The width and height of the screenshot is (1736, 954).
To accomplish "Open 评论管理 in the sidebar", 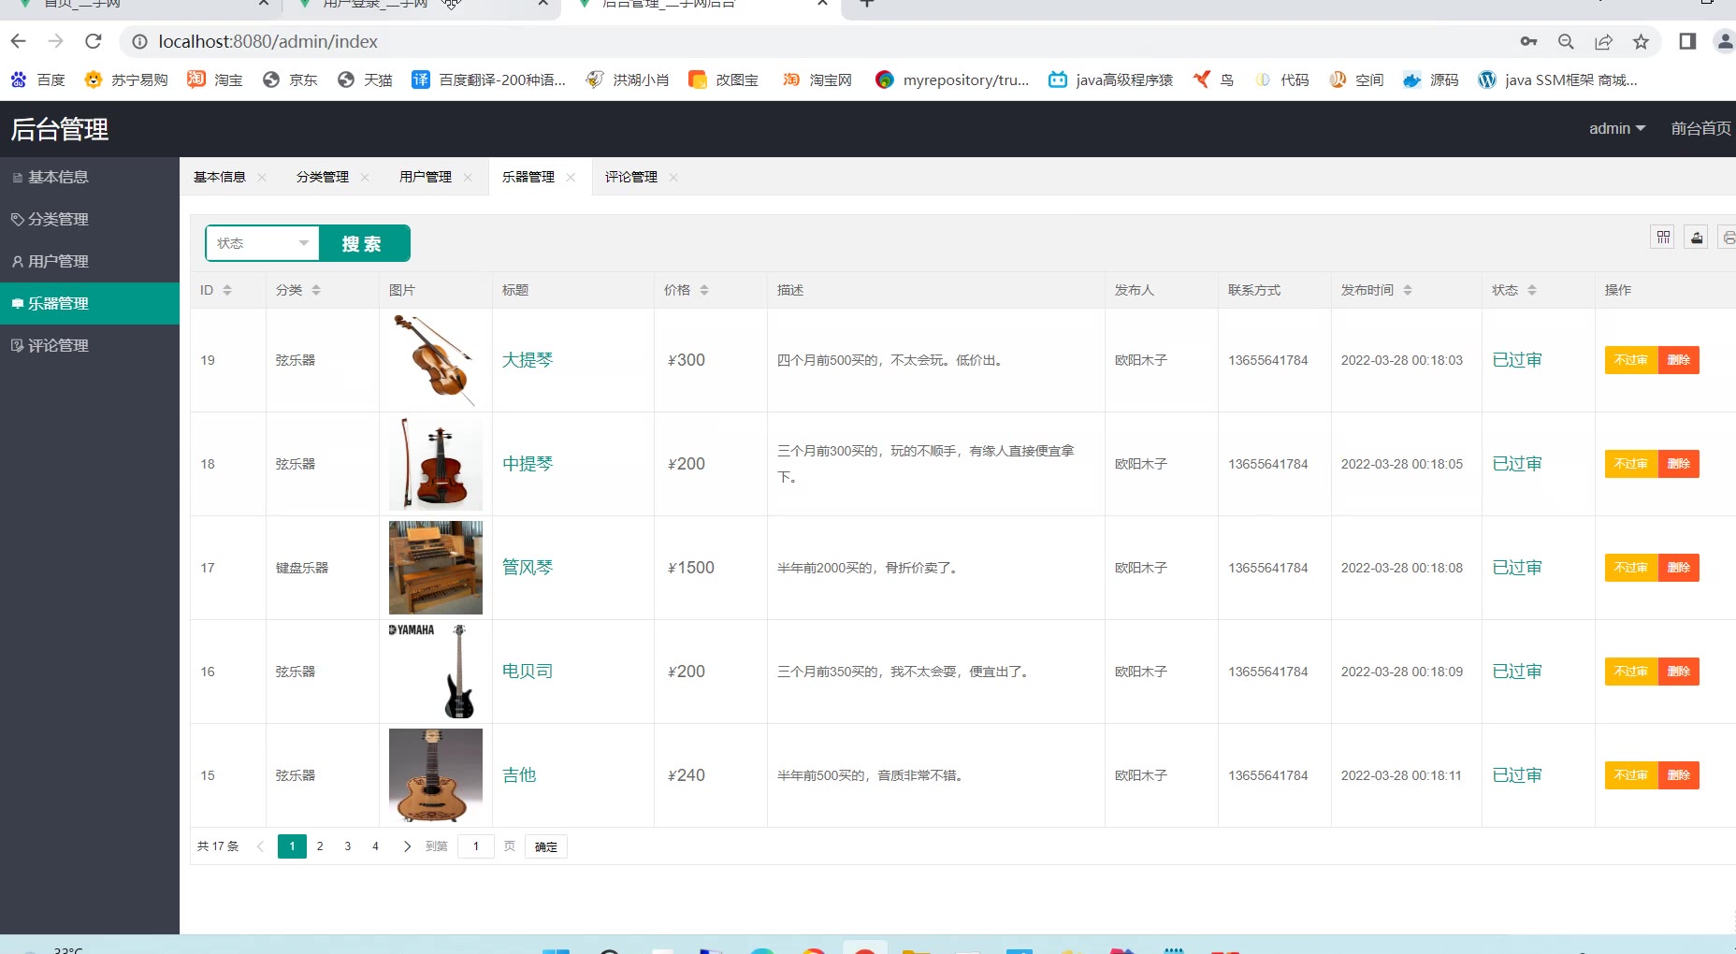I will 90,345.
